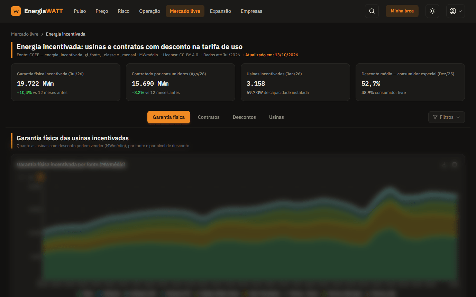476x297 pixels.
Task: Show chart data as table icon
Action: (x=455, y=164)
